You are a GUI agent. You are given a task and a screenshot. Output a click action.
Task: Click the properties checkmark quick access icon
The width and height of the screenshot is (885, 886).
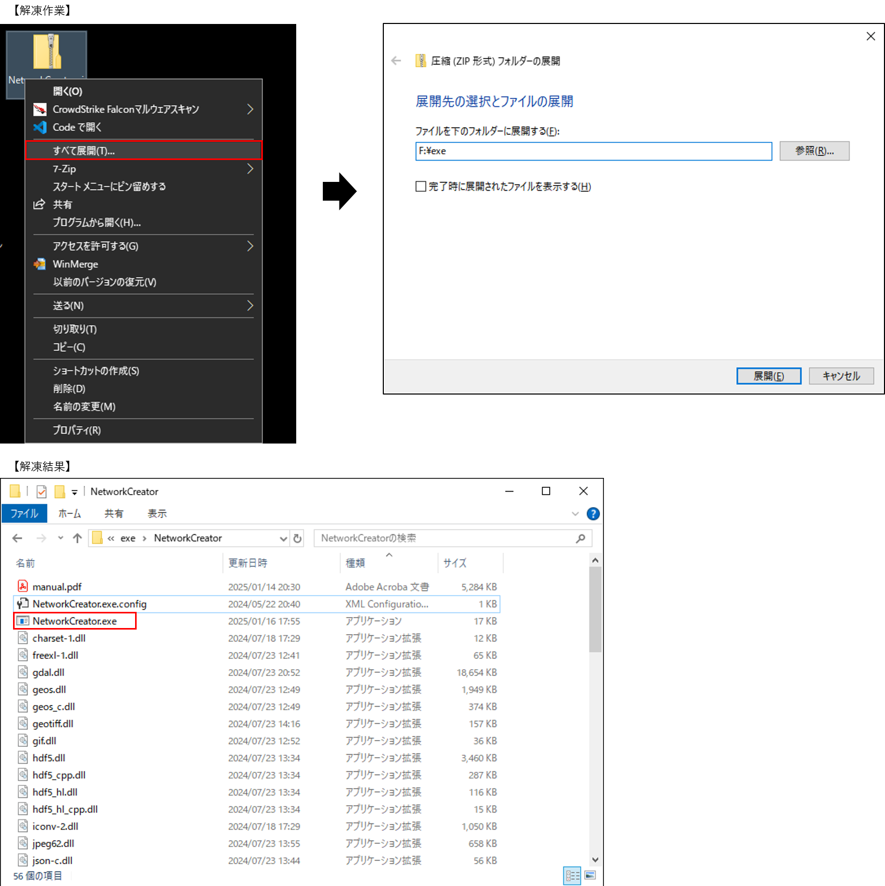point(42,491)
